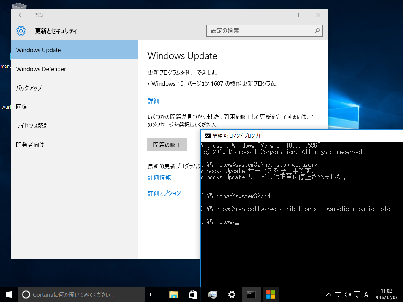Click the Windows 10 バージョン 1607 update entry
Viewport: 403px width, 302px height.
(x=213, y=83)
